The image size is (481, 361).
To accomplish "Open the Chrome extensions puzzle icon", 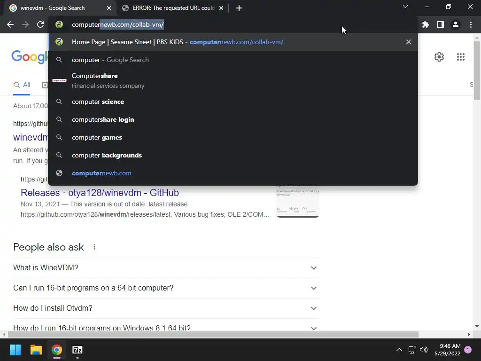I will (426, 24).
